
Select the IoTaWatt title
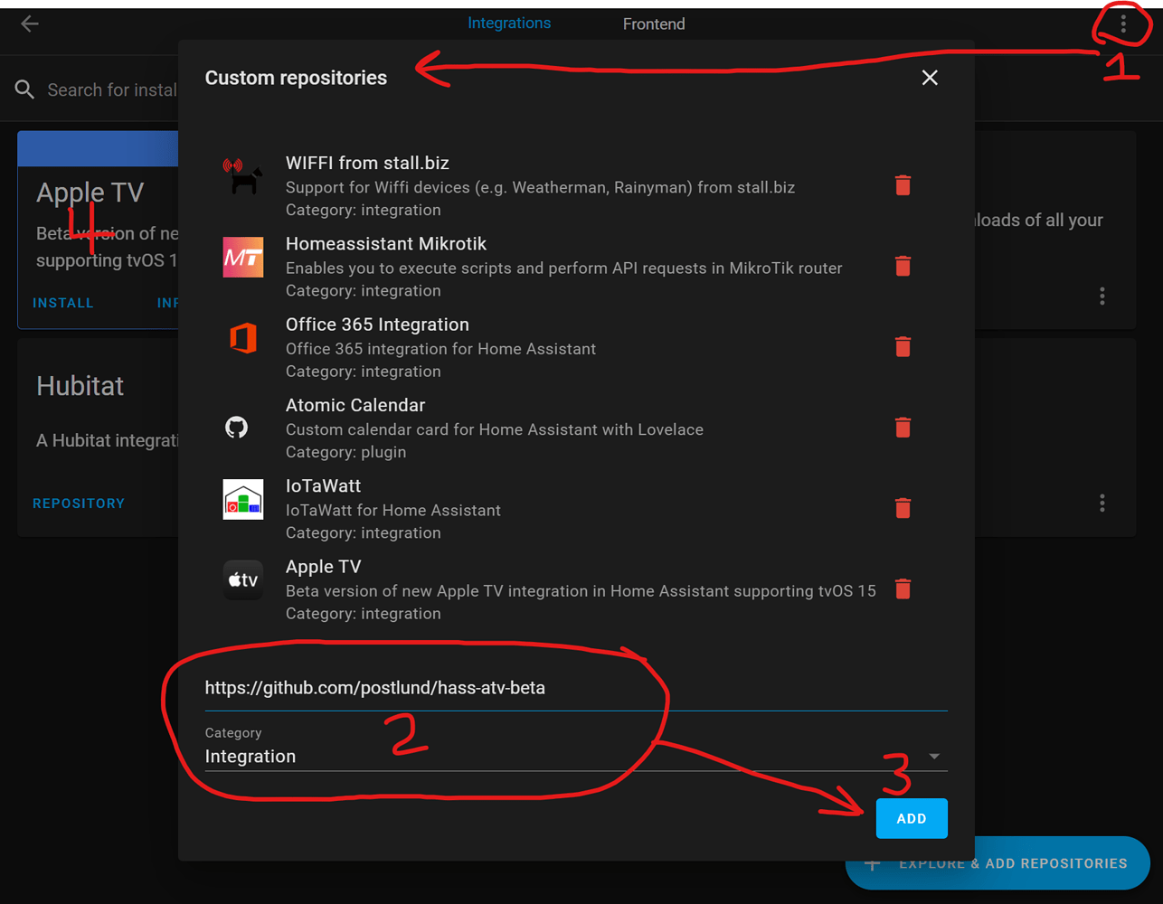(x=323, y=486)
